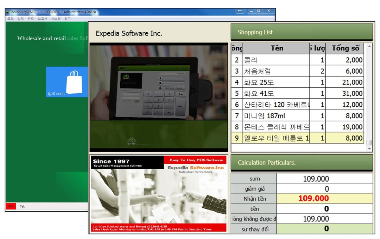Click the Shopping List panel header
The width and height of the screenshot is (380, 239).
(x=302, y=32)
